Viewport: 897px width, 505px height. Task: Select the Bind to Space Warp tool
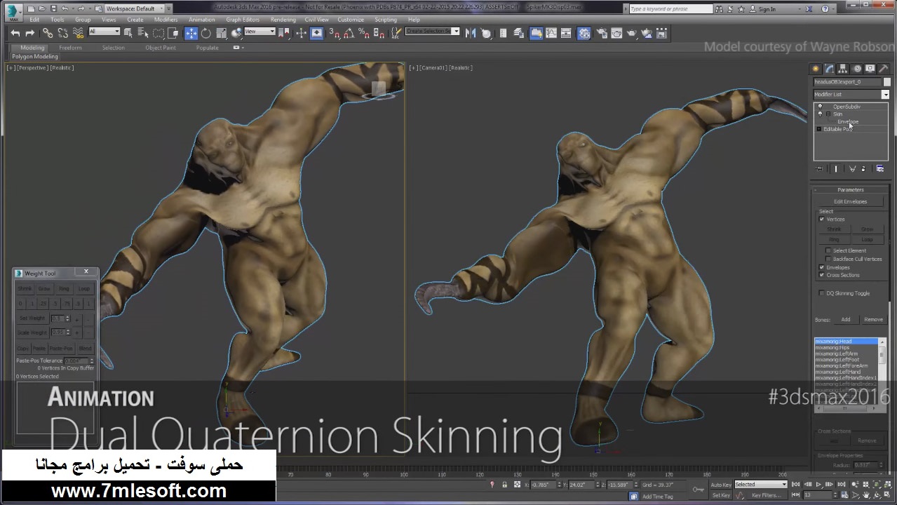pyautogui.click(x=78, y=33)
